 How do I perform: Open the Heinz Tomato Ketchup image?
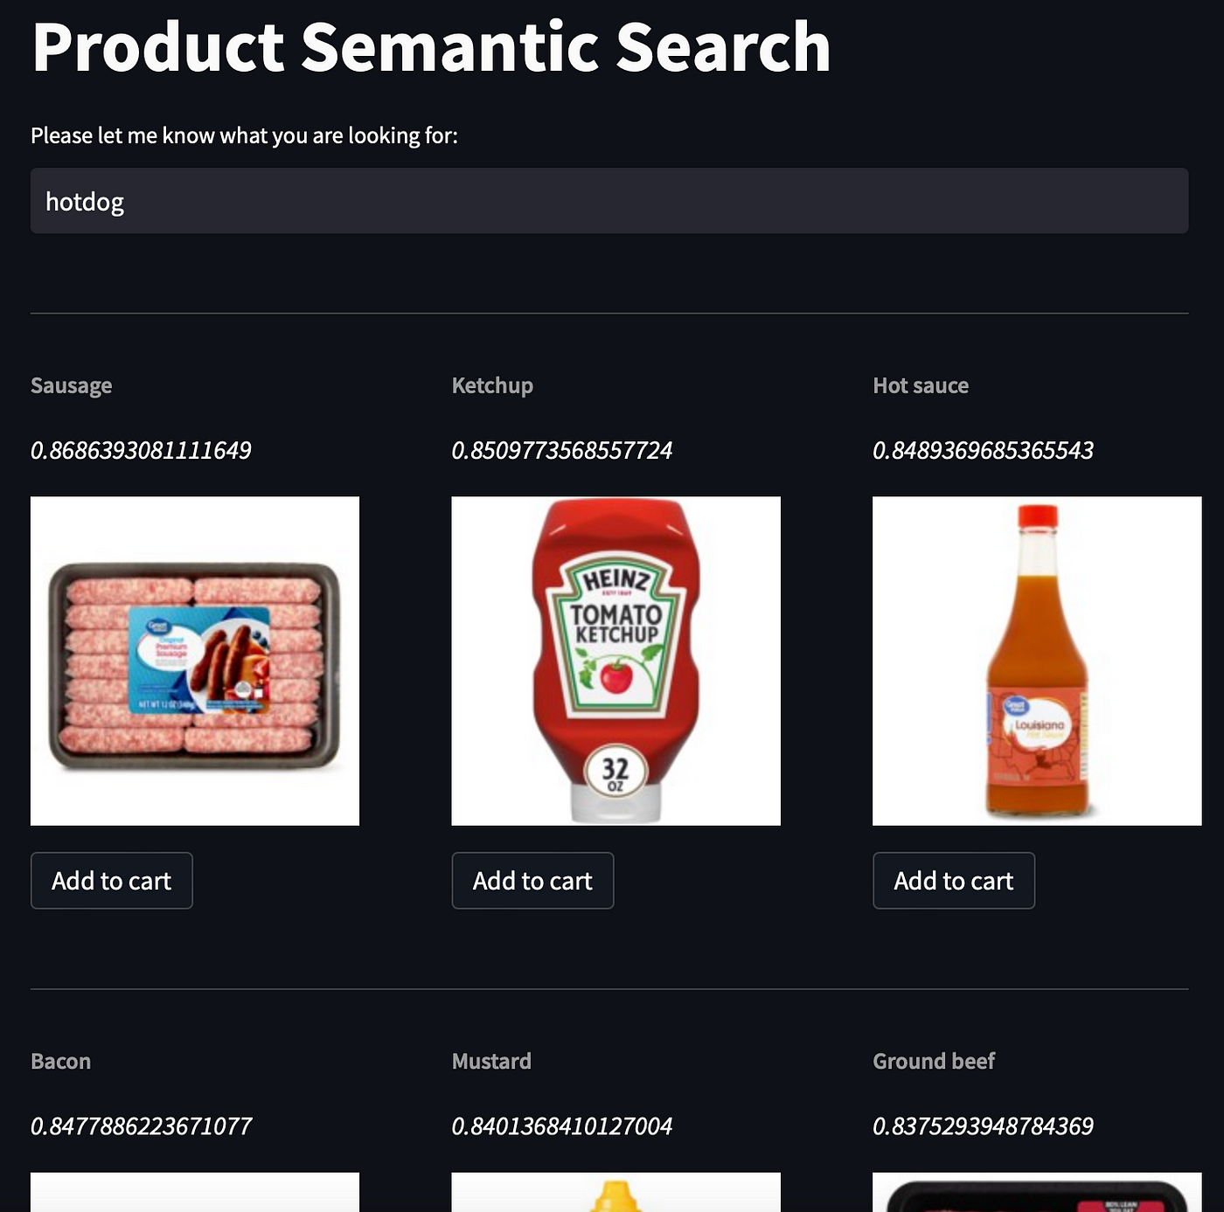pos(616,661)
